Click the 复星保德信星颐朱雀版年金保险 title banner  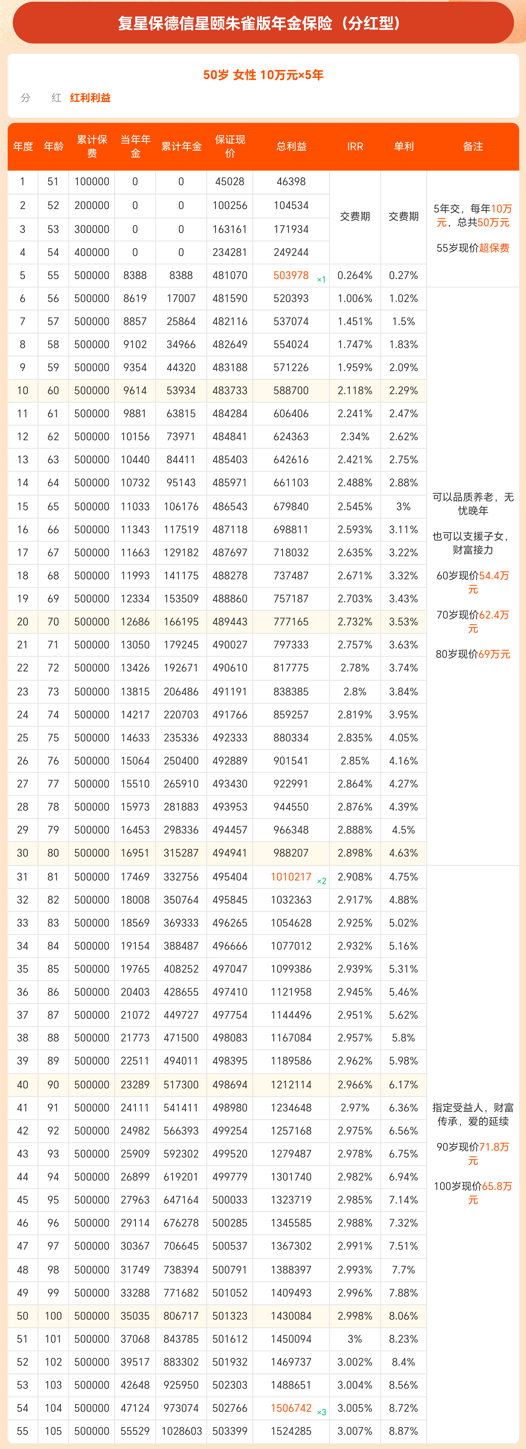coord(263,23)
